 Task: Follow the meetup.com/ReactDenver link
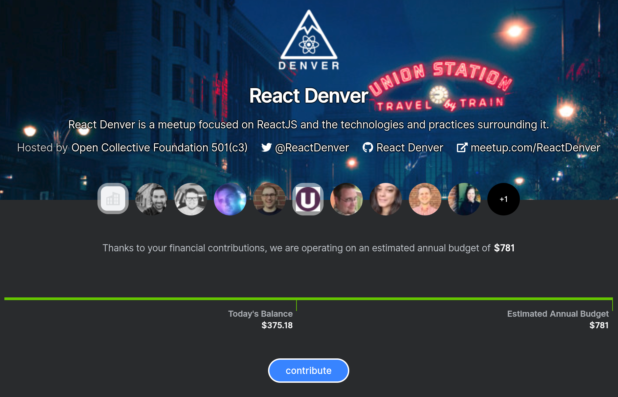pos(535,148)
